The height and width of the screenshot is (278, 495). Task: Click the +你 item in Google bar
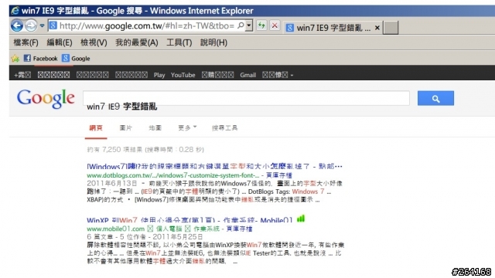(x=22, y=75)
